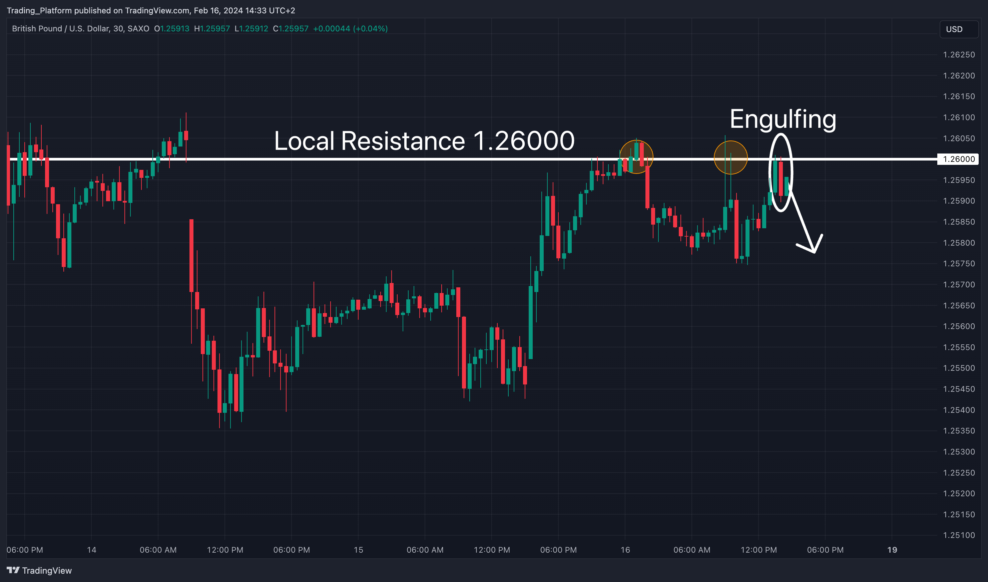
Task: Click the date label 19 on time axis
Action: pos(892,550)
